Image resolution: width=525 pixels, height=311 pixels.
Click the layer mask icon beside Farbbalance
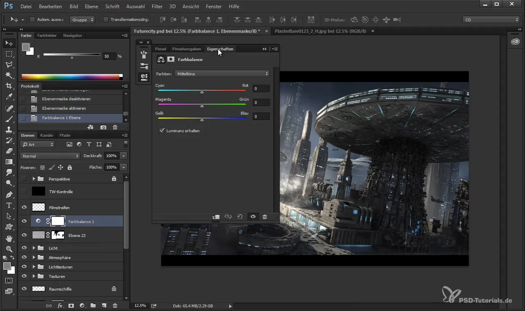tap(171, 59)
